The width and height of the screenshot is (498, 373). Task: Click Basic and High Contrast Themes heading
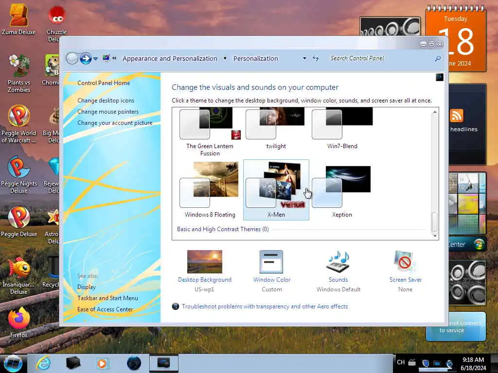tap(223, 229)
